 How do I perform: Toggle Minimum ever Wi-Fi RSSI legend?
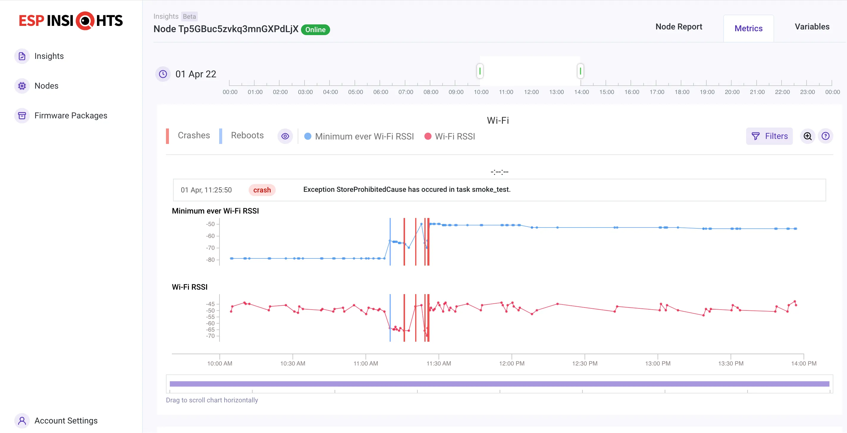[359, 137]
